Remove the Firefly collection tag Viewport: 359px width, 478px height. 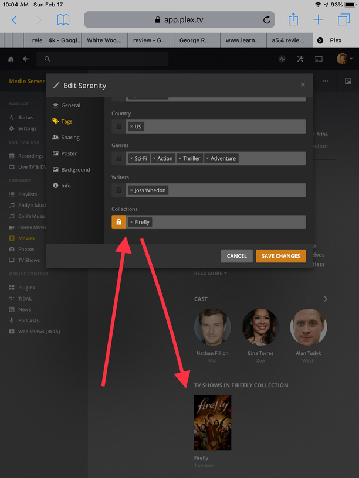click(x=131, y=222)
